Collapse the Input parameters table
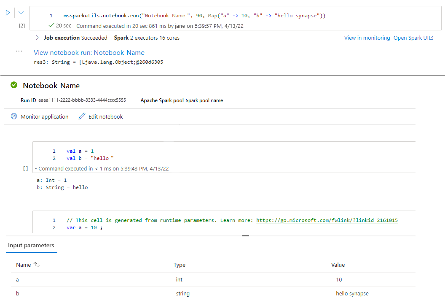The width and height of the screenshot is (445, 303). pos(246,236)
